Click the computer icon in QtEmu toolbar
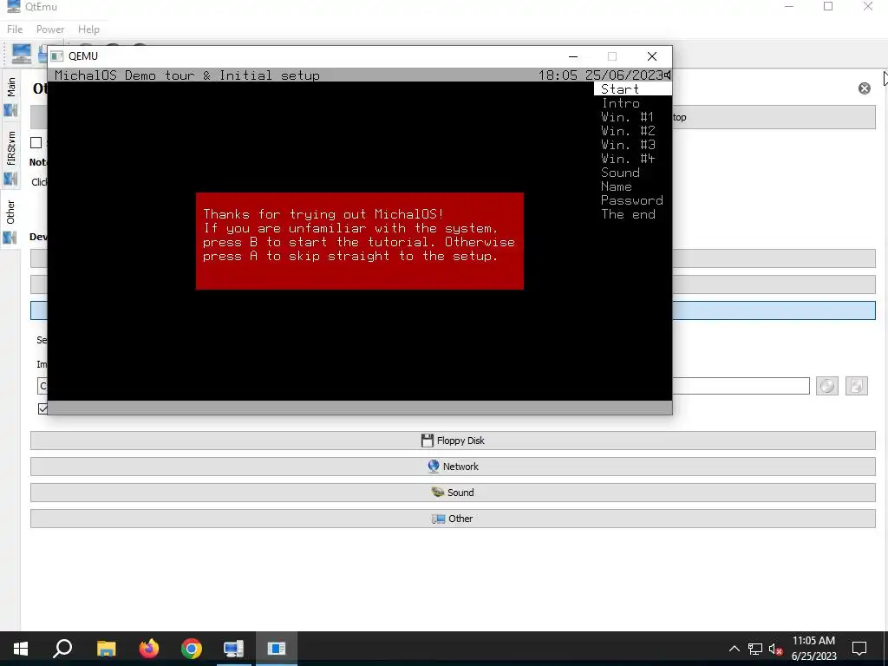This screenshot has width=888, height=666. tap(22, 54)
